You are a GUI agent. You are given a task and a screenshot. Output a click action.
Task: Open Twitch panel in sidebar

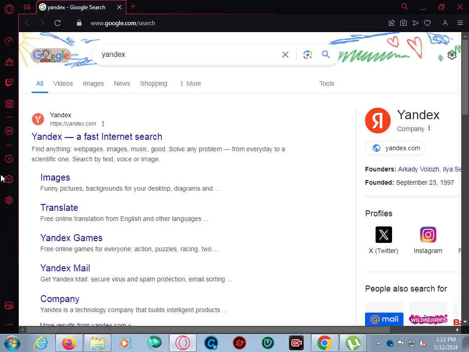click(x=9, y=82)
